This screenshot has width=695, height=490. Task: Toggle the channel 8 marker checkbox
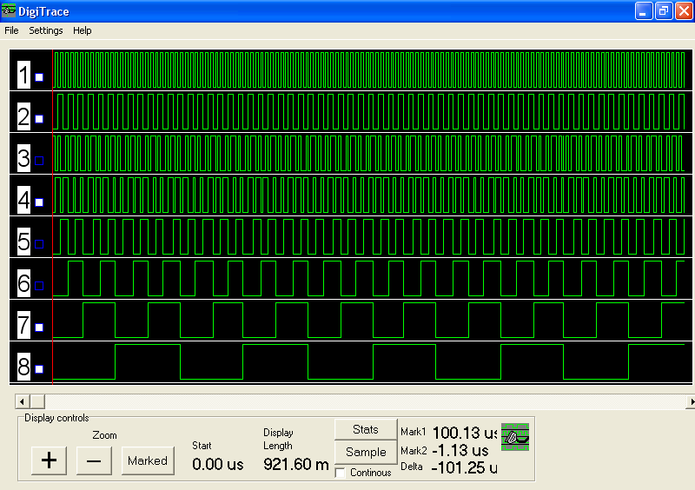click(x=39, y=369)
